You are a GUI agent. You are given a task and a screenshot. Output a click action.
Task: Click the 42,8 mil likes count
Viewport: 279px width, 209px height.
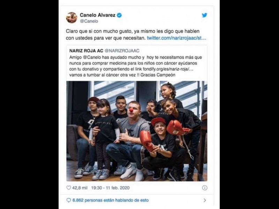click(x=80, y=188)
